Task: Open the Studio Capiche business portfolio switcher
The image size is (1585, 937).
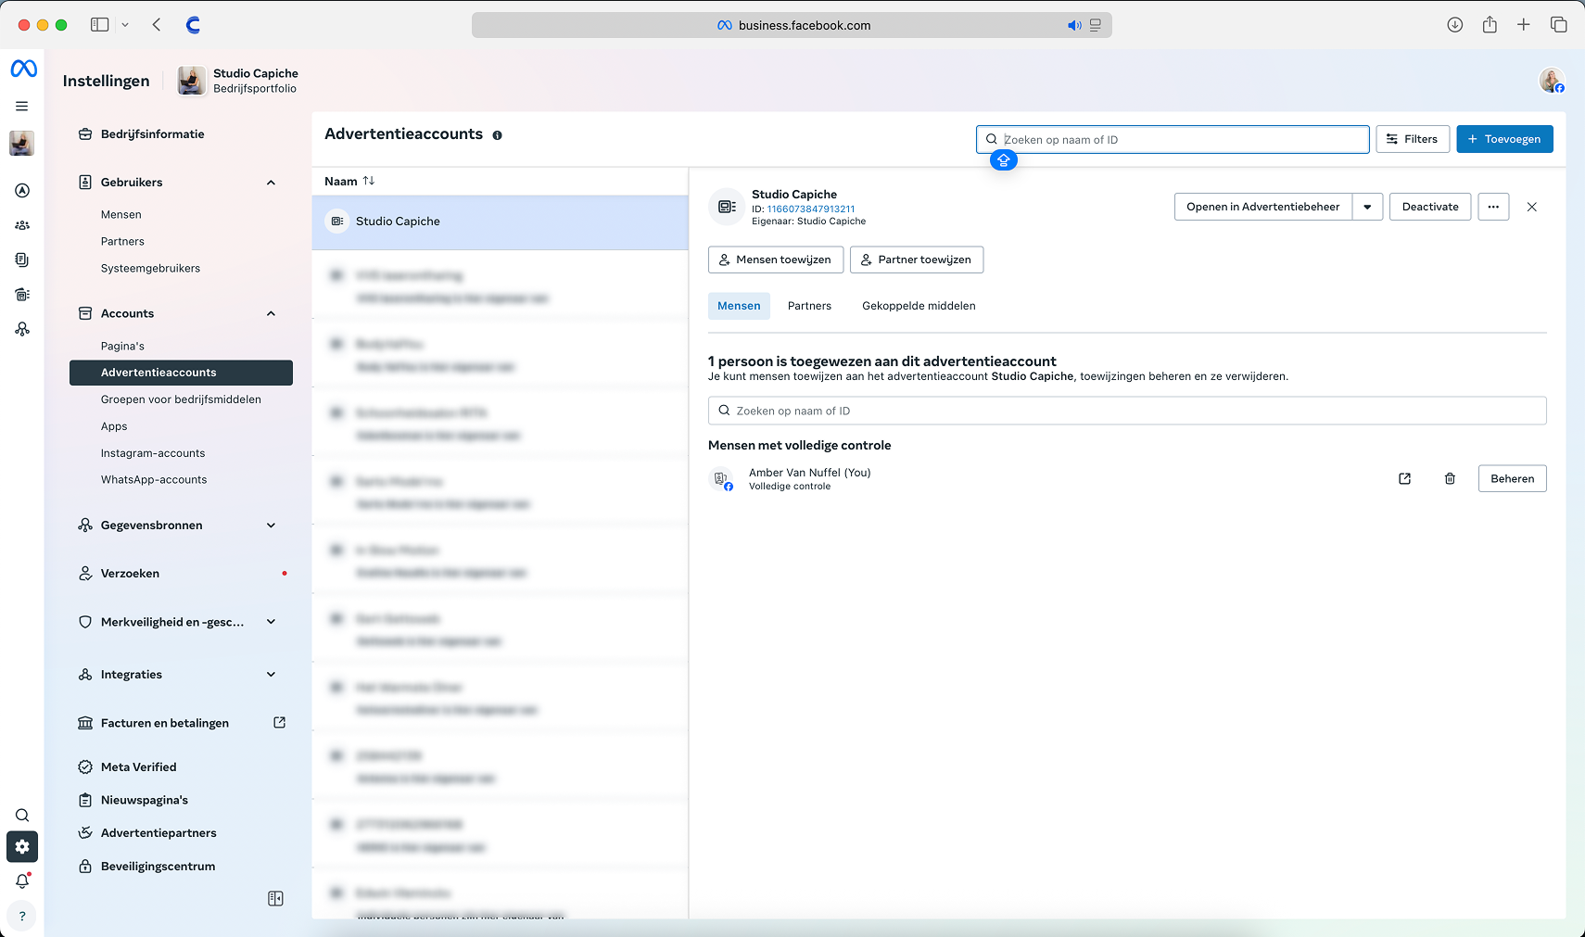Action: 238,81
